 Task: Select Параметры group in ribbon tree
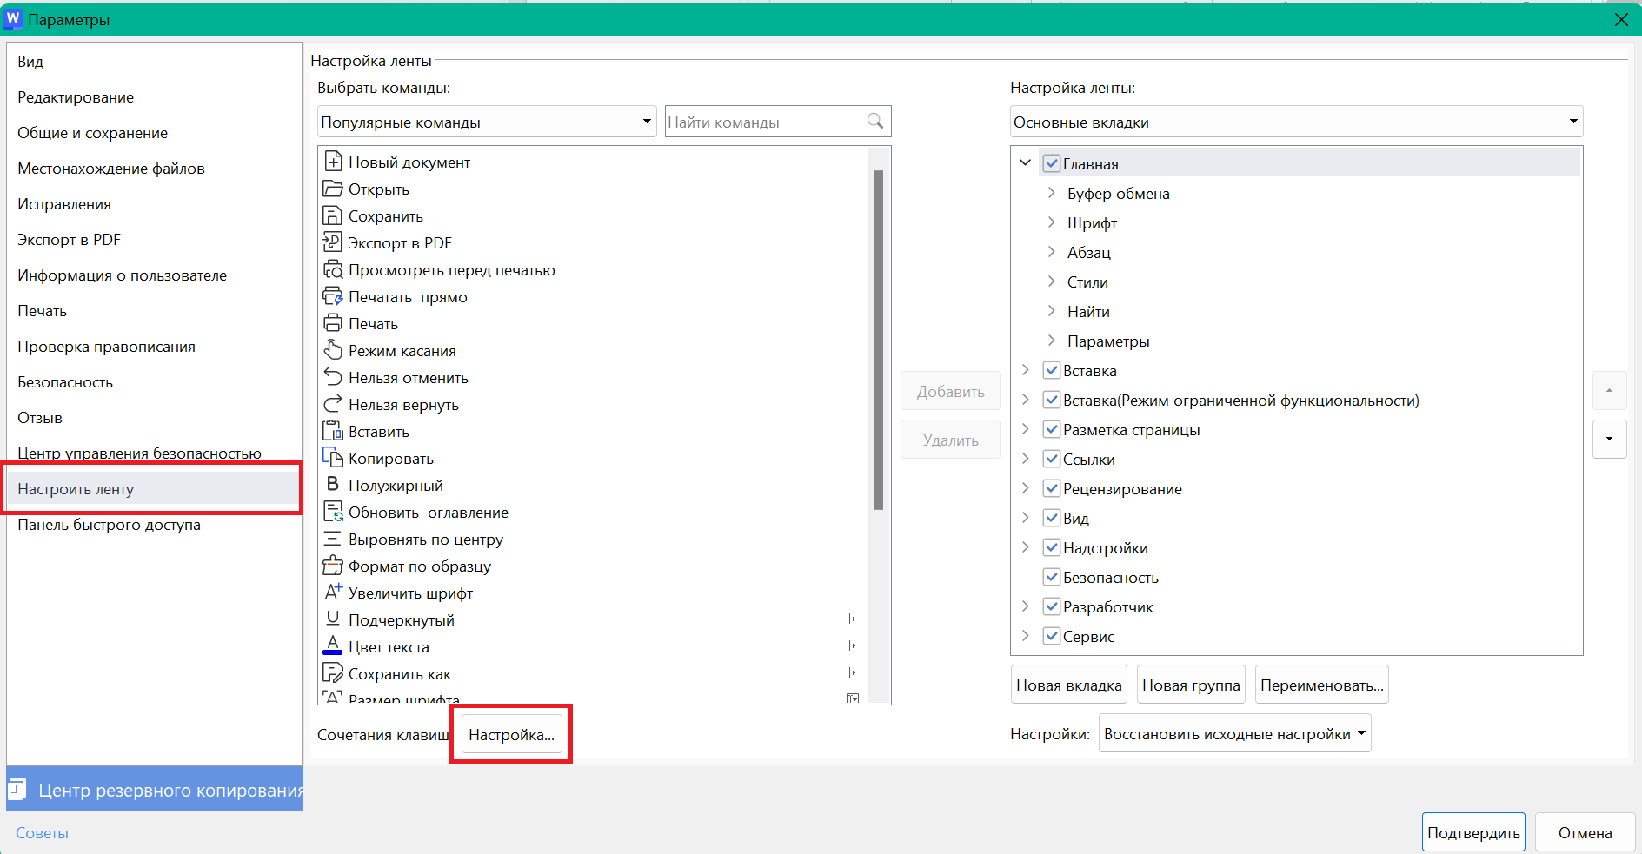pos(1108,341)
